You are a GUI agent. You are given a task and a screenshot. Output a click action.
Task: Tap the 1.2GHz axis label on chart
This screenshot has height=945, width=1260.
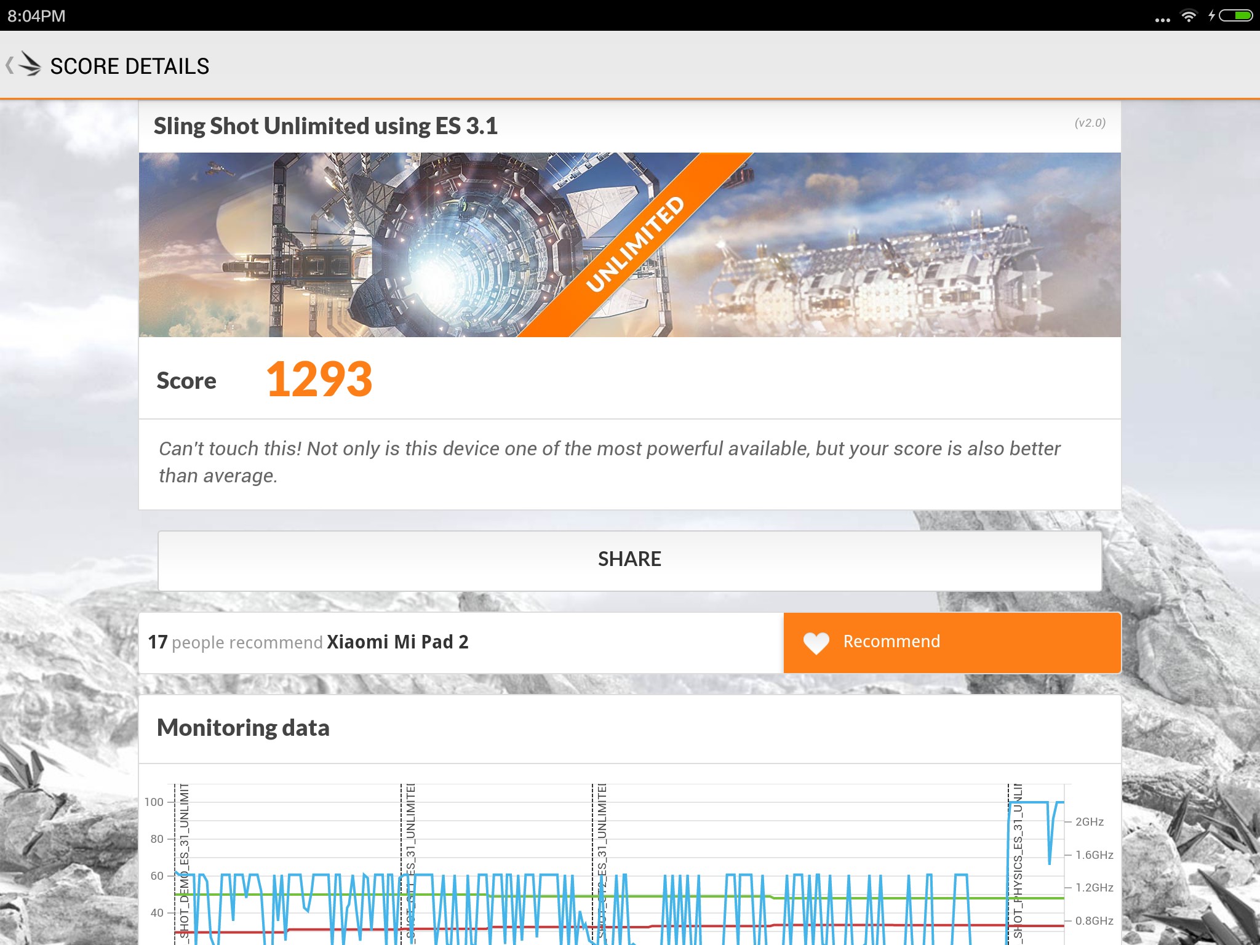click(x=1094, y=888)
